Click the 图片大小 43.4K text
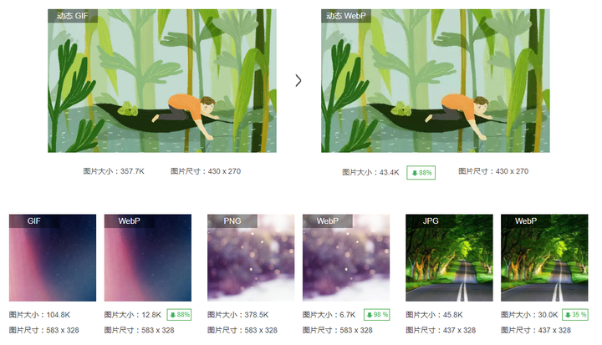602x345 pixels. (x=370, y=172)
